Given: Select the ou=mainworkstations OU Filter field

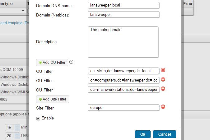Looking at the screenshot, I should pyautogui.click(x=124, y=90).
